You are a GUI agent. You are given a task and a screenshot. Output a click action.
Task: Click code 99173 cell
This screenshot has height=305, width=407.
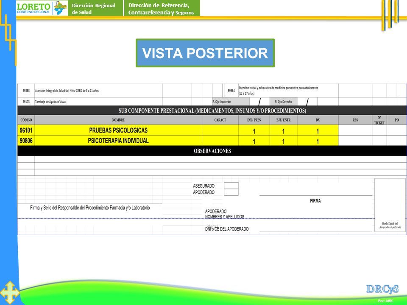click(26, 102)
